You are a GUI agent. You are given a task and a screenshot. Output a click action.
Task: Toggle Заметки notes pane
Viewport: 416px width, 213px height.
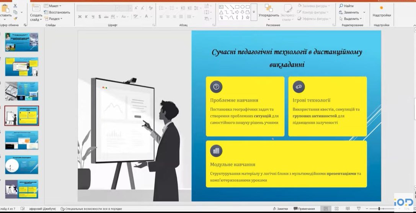[x=281, y=209]
